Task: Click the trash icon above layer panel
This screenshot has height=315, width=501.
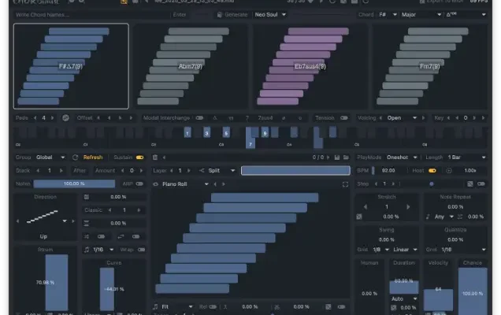Action: (x=152, y=157)
